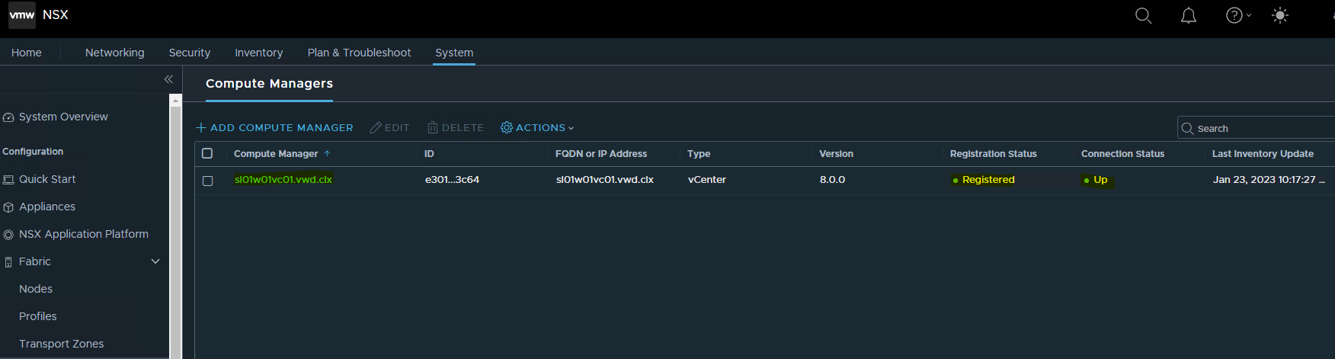The width and height of the screenshot is (1335, 359).
Task: Open the Plan & Troubleshoot tab
Action: (x=359, y=53)
